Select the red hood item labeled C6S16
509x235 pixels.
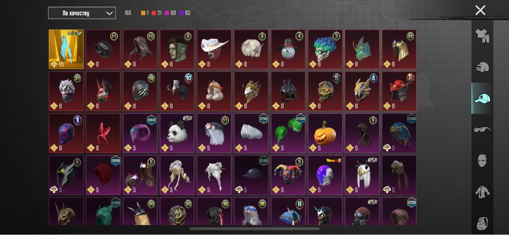tap(103, 175)
